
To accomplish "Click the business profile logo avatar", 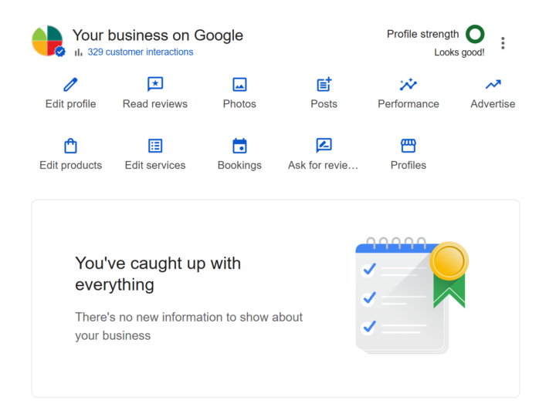I will (48, 41).
